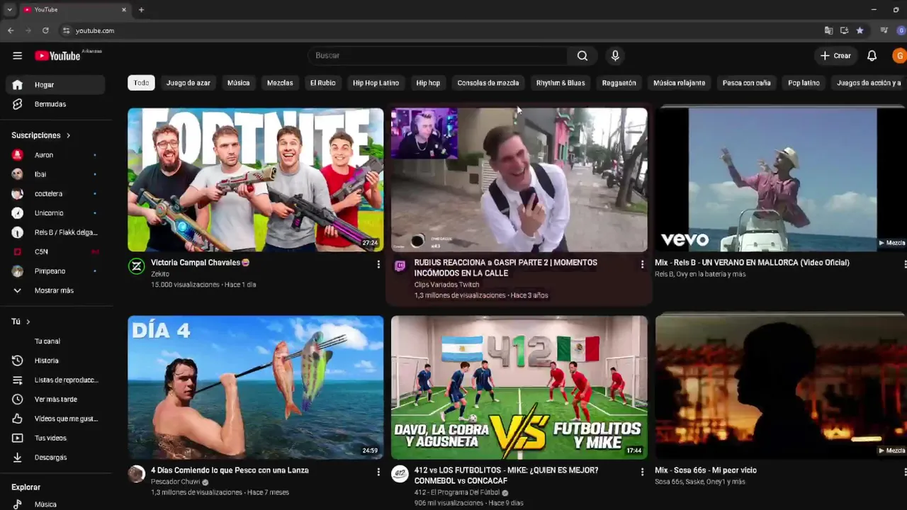Image resolution: width=907 pixels, height=510 pixels.
Task: Select the Pop latino chip
Action: [x=804, y=83]
